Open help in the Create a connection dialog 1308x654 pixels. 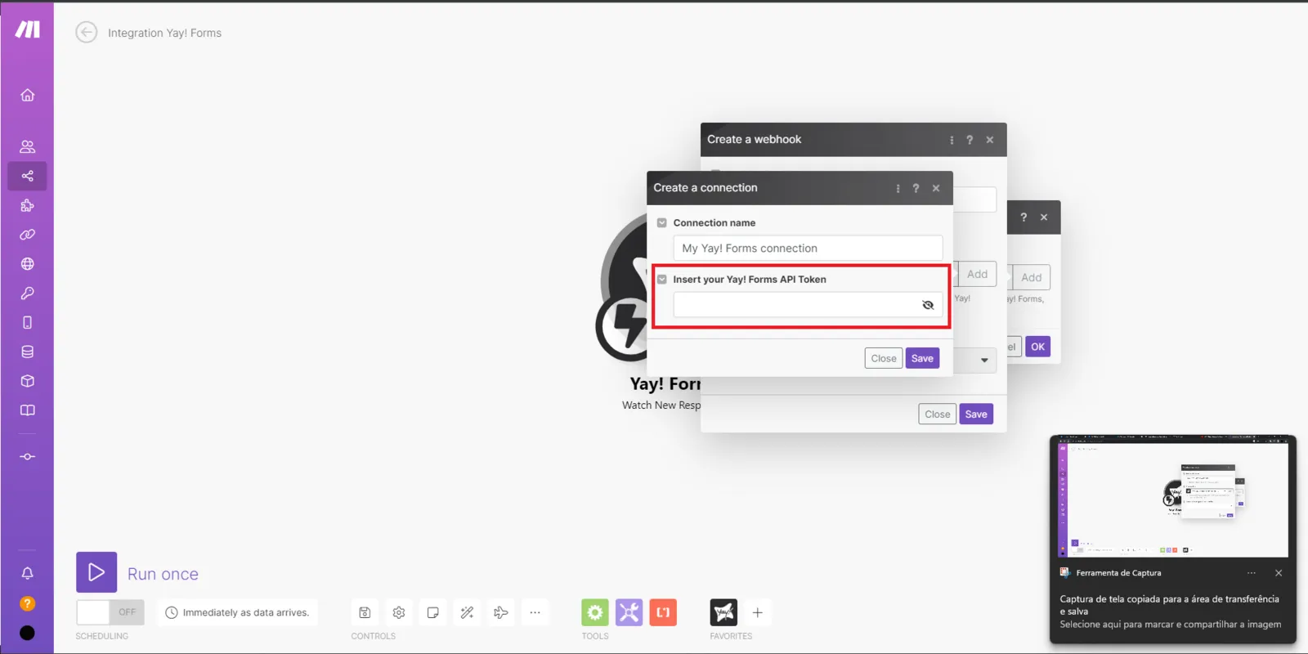coord(916,188)
